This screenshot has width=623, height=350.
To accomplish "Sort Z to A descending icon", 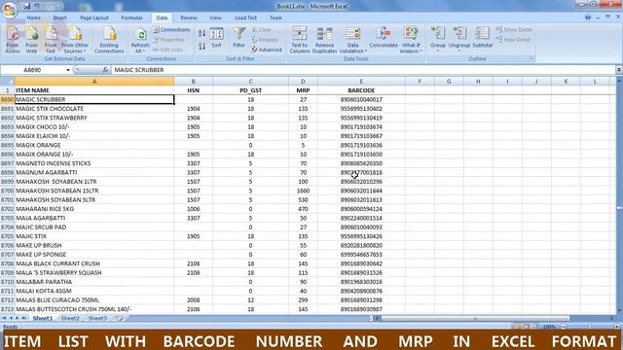I will point(202,46).
